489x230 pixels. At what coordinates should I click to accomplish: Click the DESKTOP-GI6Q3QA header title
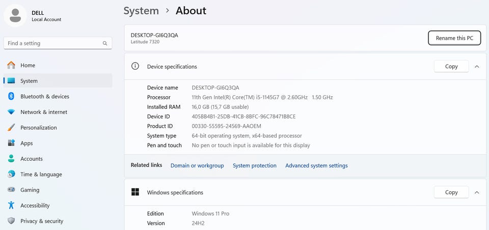coord(154,35)
